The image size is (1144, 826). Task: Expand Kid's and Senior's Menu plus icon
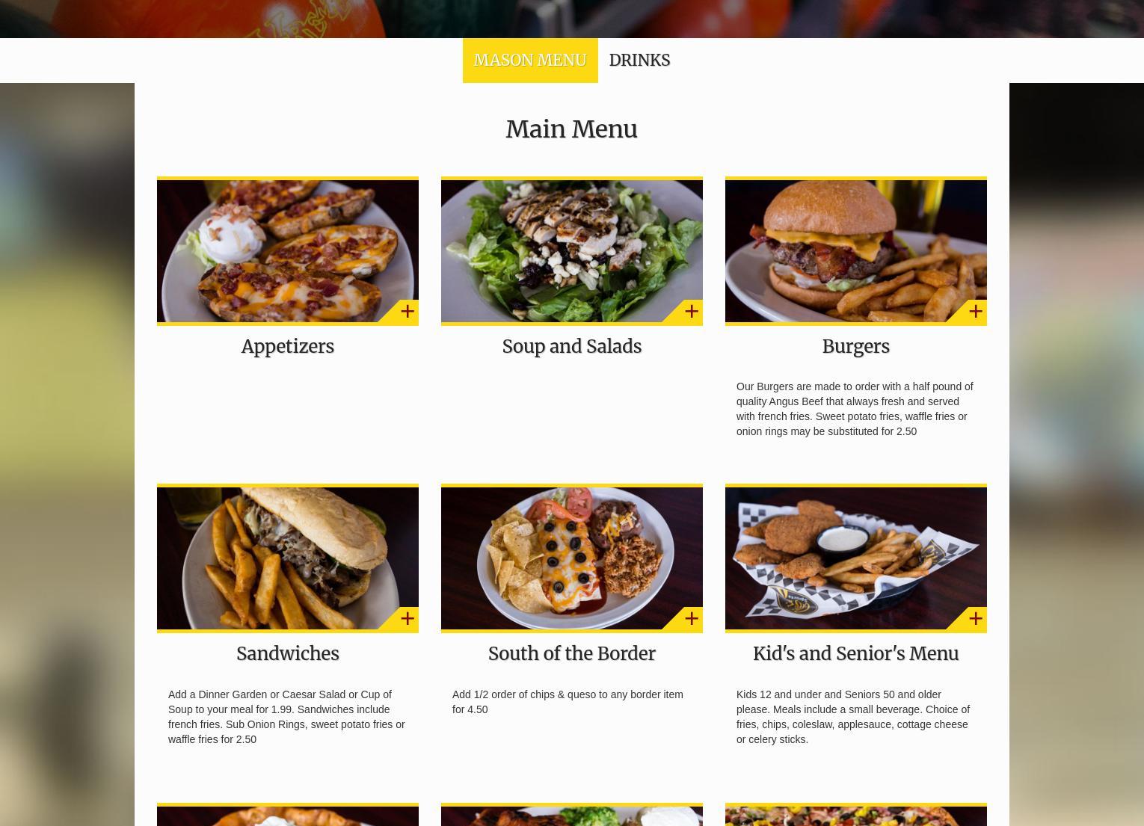point(975,618)
